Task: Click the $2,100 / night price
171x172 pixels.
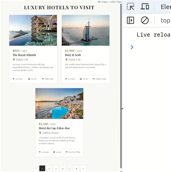Action: 47,124
